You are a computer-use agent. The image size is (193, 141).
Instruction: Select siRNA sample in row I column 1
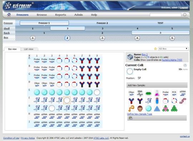point(37,124)
